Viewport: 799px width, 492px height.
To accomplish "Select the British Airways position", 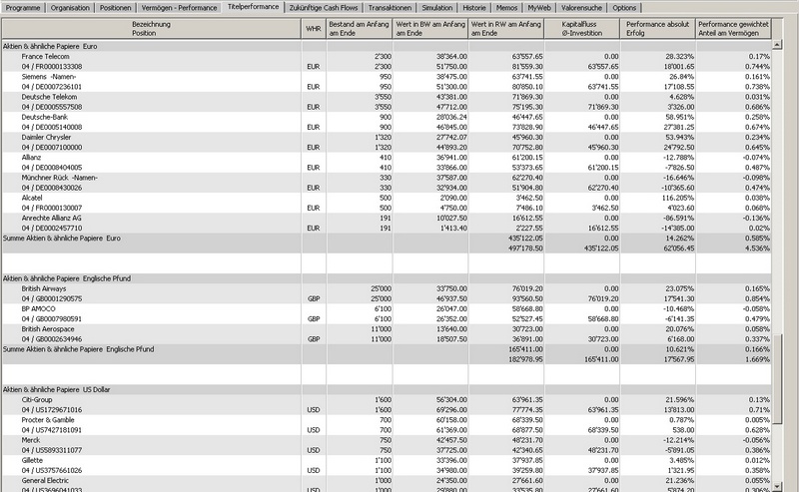I will 387,293.
